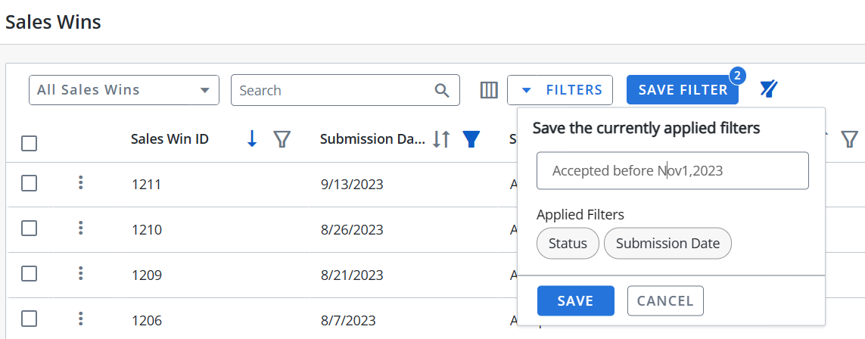
Task: Open the three-dot menu for row 1209
Action: pyautogui.click(x=80, y=273)
